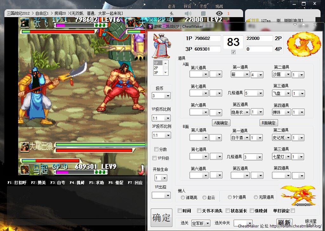The image size is (325, 231).
Task: Click the 观战 menu item
Action: (219, 6)
